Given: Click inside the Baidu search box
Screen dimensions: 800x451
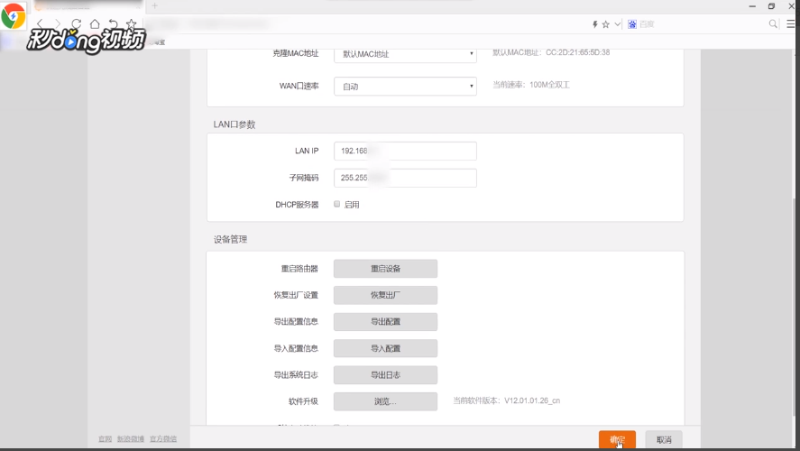Looking at the screenshot, I should [x=702, y=24].
